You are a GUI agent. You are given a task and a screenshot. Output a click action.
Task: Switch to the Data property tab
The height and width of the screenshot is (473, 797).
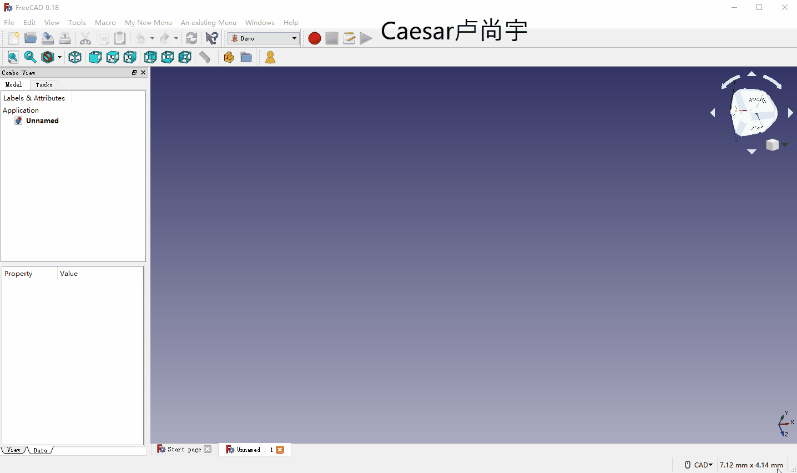click(x=40, y=450)
